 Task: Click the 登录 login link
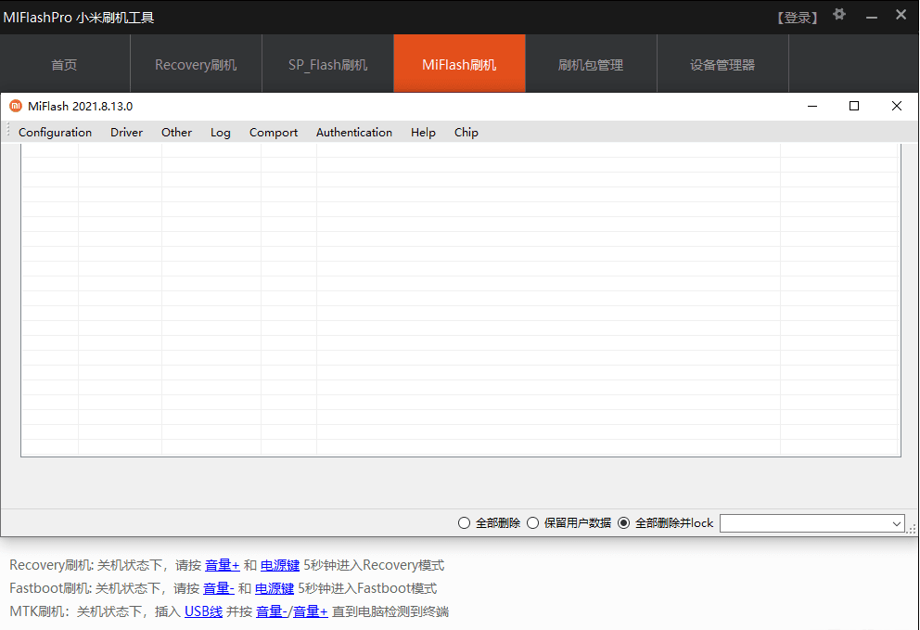(797, 16)
